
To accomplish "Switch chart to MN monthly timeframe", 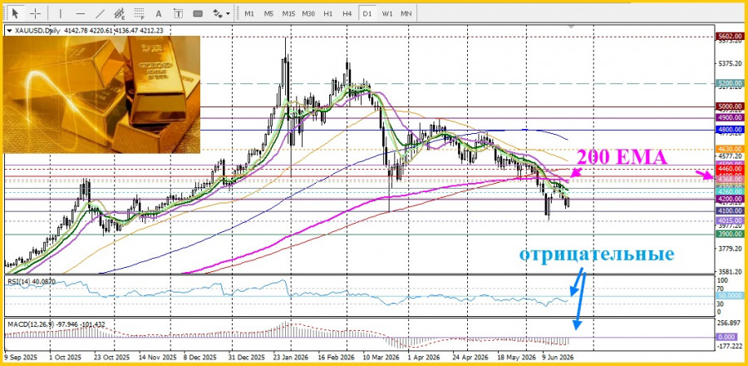I will coord(406,13).
